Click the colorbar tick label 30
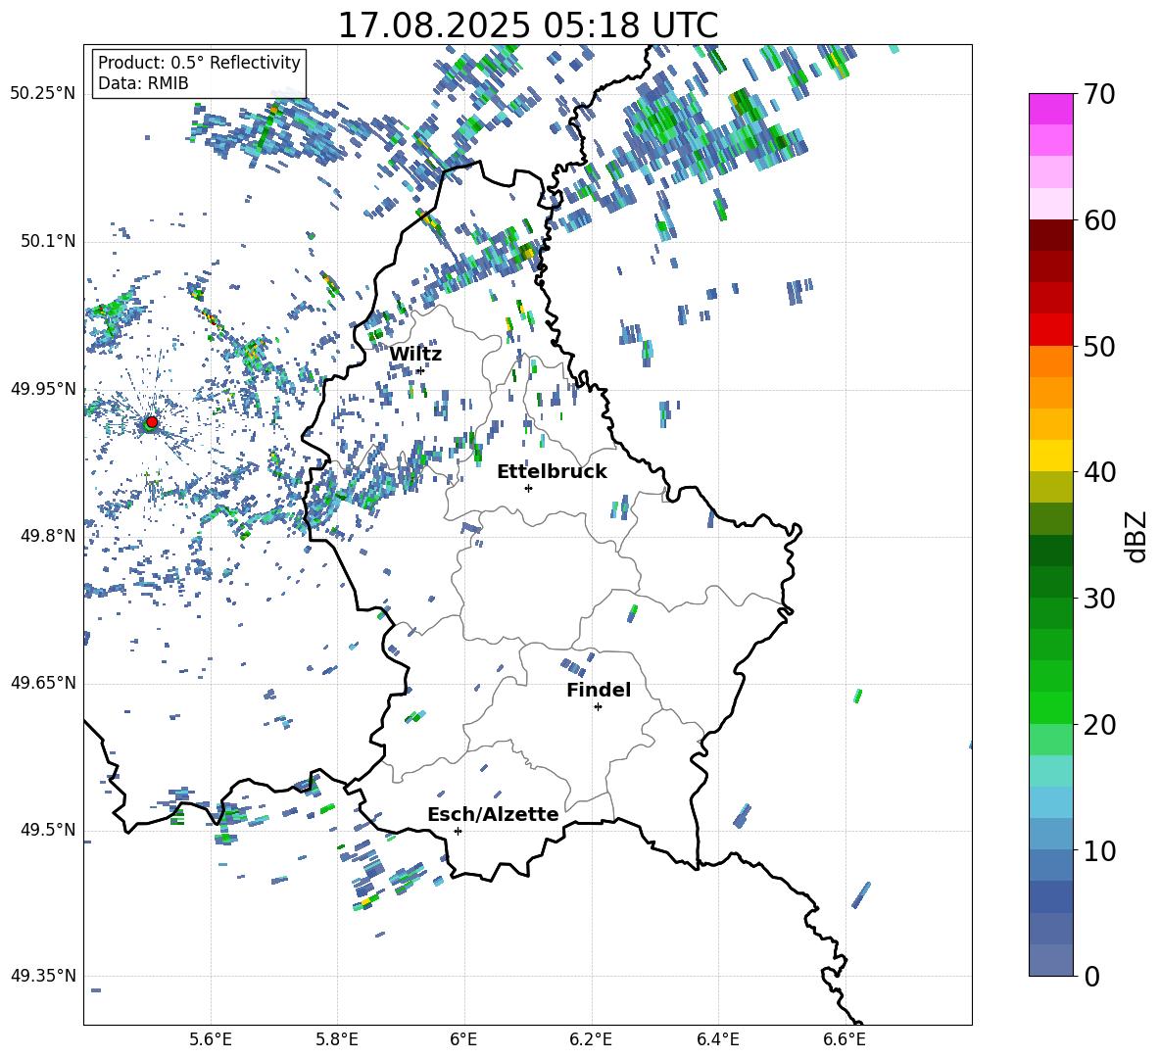1160x1059 pixels. pos(1099,599)
